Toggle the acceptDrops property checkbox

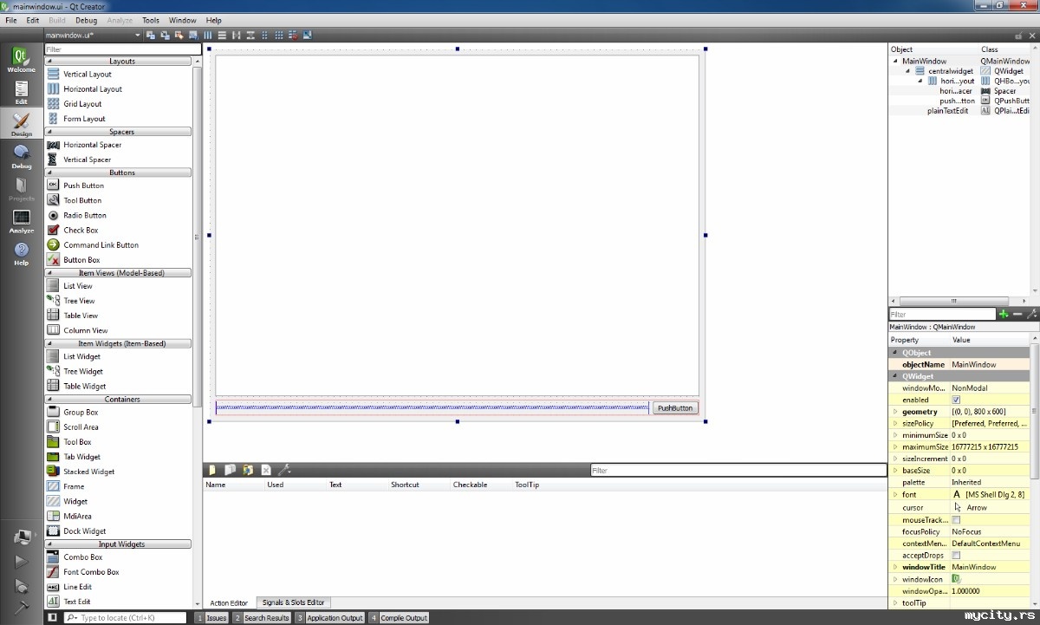click(x=956, y=556)
